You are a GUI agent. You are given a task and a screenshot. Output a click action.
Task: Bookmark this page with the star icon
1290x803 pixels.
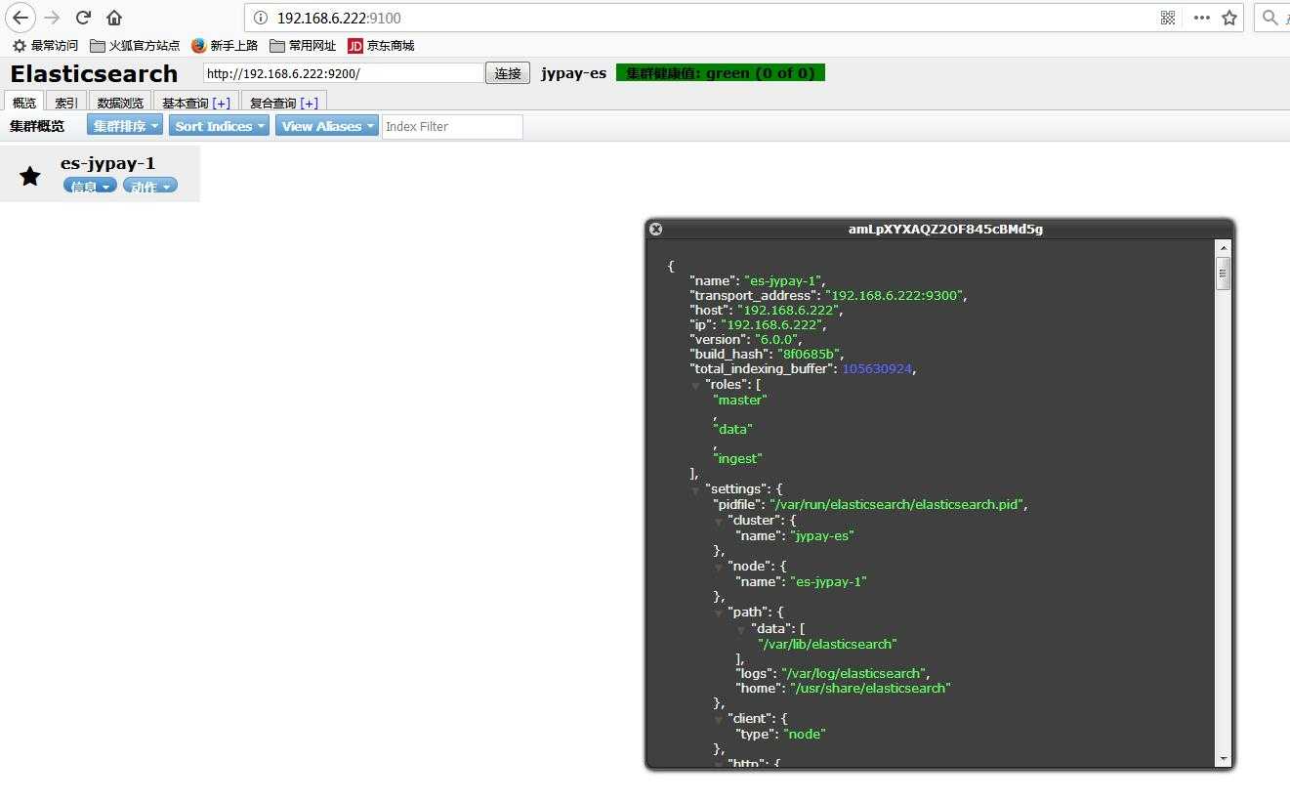1229,18
